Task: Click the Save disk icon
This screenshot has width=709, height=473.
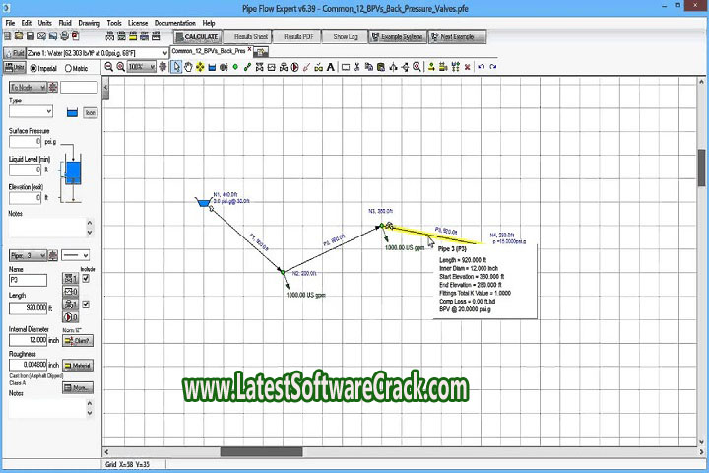Action: coord(31,35)
